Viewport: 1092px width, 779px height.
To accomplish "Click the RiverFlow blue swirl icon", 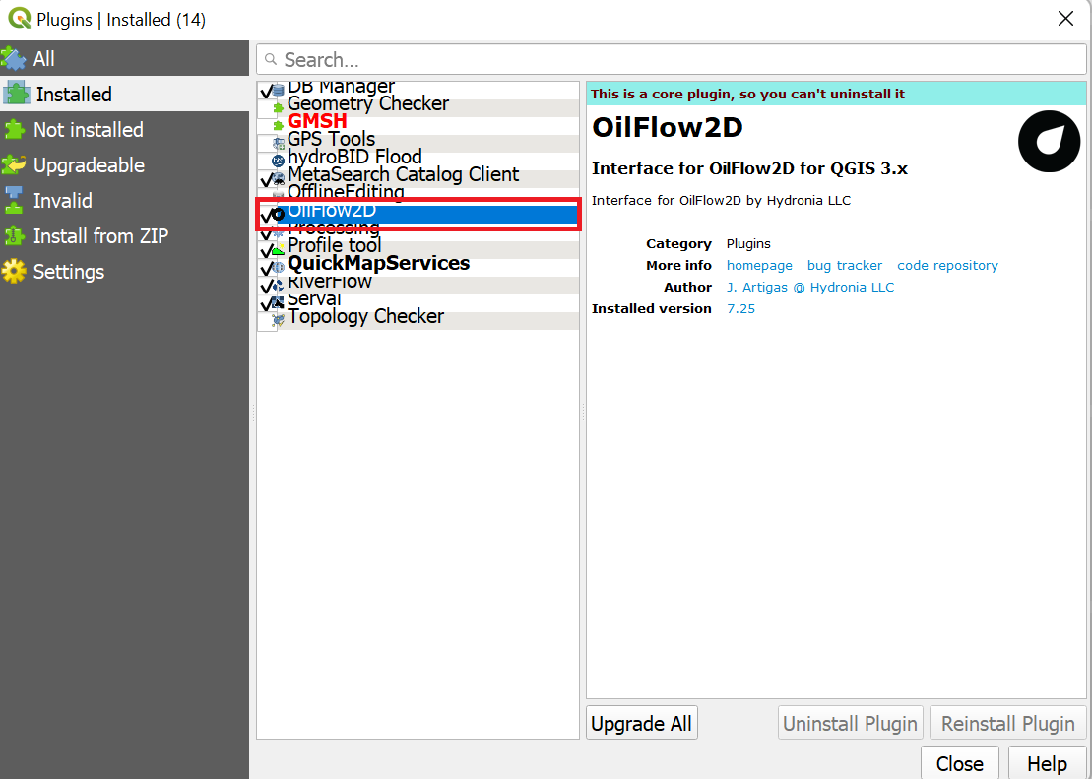I will pos(279,285).
